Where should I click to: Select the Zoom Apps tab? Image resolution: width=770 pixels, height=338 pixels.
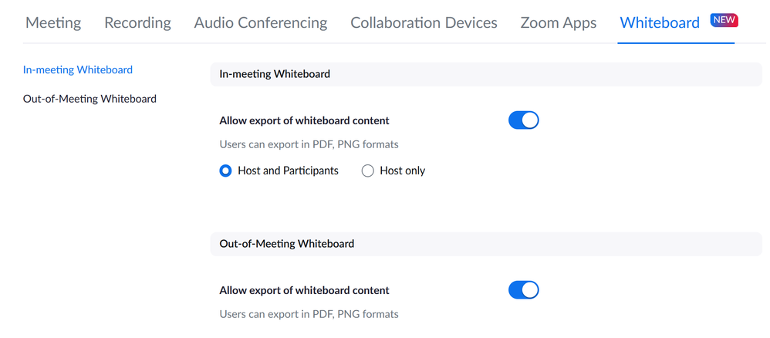click(558, 22)
